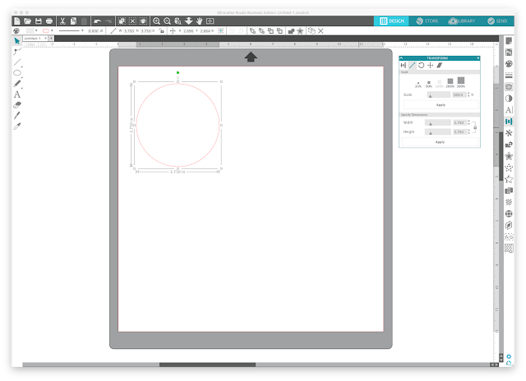Switch to the SEND tab
This screenshot has width=526, height=381.
click(x=497, y=21)
